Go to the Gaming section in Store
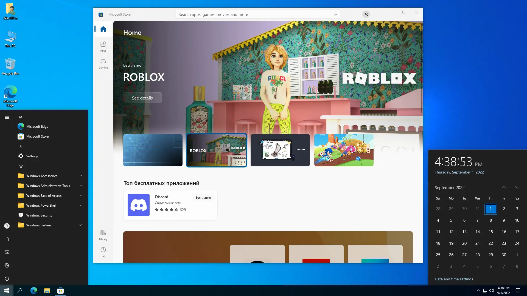Image resolution: width=527 pixels, height=296 pixels. click(103, 63)
